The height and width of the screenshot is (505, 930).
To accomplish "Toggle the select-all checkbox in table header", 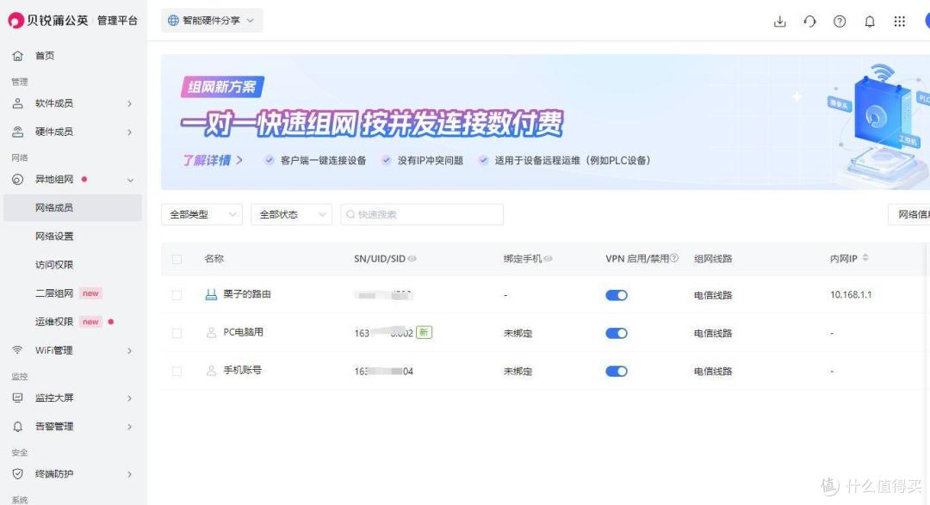I will click(x=177, y=259).
